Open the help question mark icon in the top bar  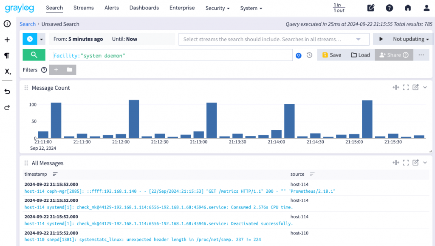(x=389, y=8)
